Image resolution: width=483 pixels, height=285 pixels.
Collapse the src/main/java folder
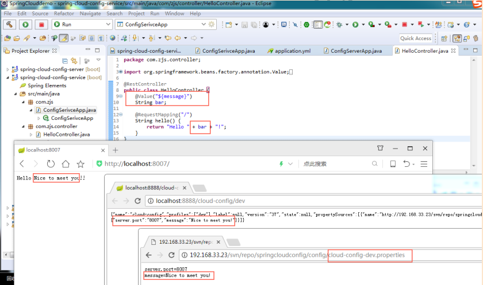(x=16, y=94)
